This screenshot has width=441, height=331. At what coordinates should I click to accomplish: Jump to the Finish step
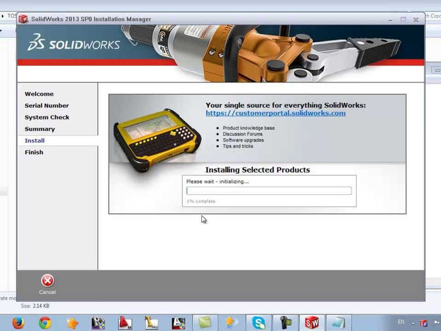[34, 152]
